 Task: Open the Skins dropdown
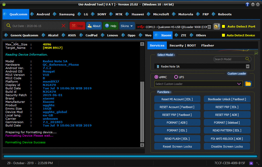[127, 26]
